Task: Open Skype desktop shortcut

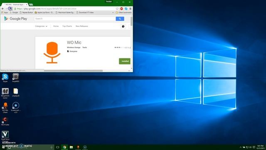Action: coord(5,78)
